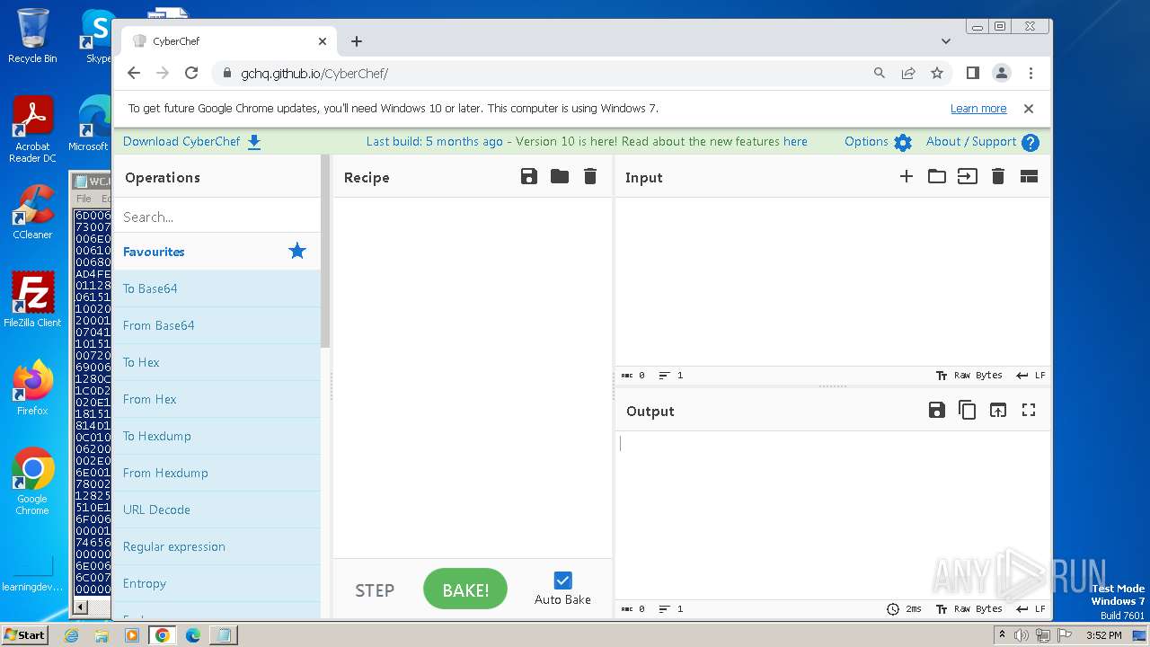Click the Favourites star icon
1150x647 pixels.
297,252
